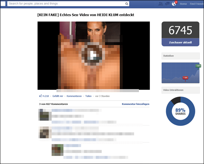Image resolution: width=204 pixels, height=164 pixels.
Task: Click the 'vor 3 Stunden' timestamp
Action: (102, 96)
